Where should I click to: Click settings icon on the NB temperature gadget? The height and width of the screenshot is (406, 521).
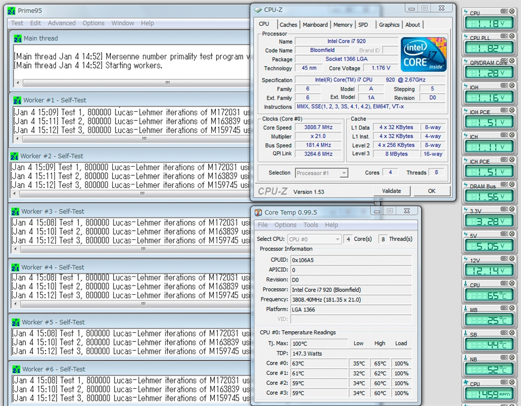click(x=504, y=357)
